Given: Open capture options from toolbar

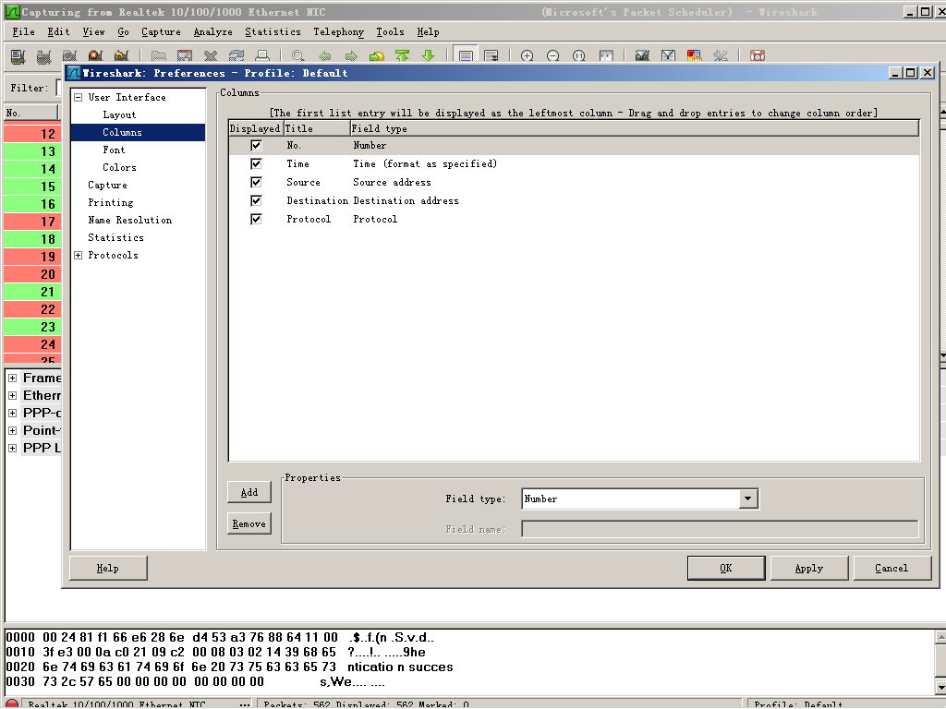Looking at the screenshot, I should tap(44, 56).
